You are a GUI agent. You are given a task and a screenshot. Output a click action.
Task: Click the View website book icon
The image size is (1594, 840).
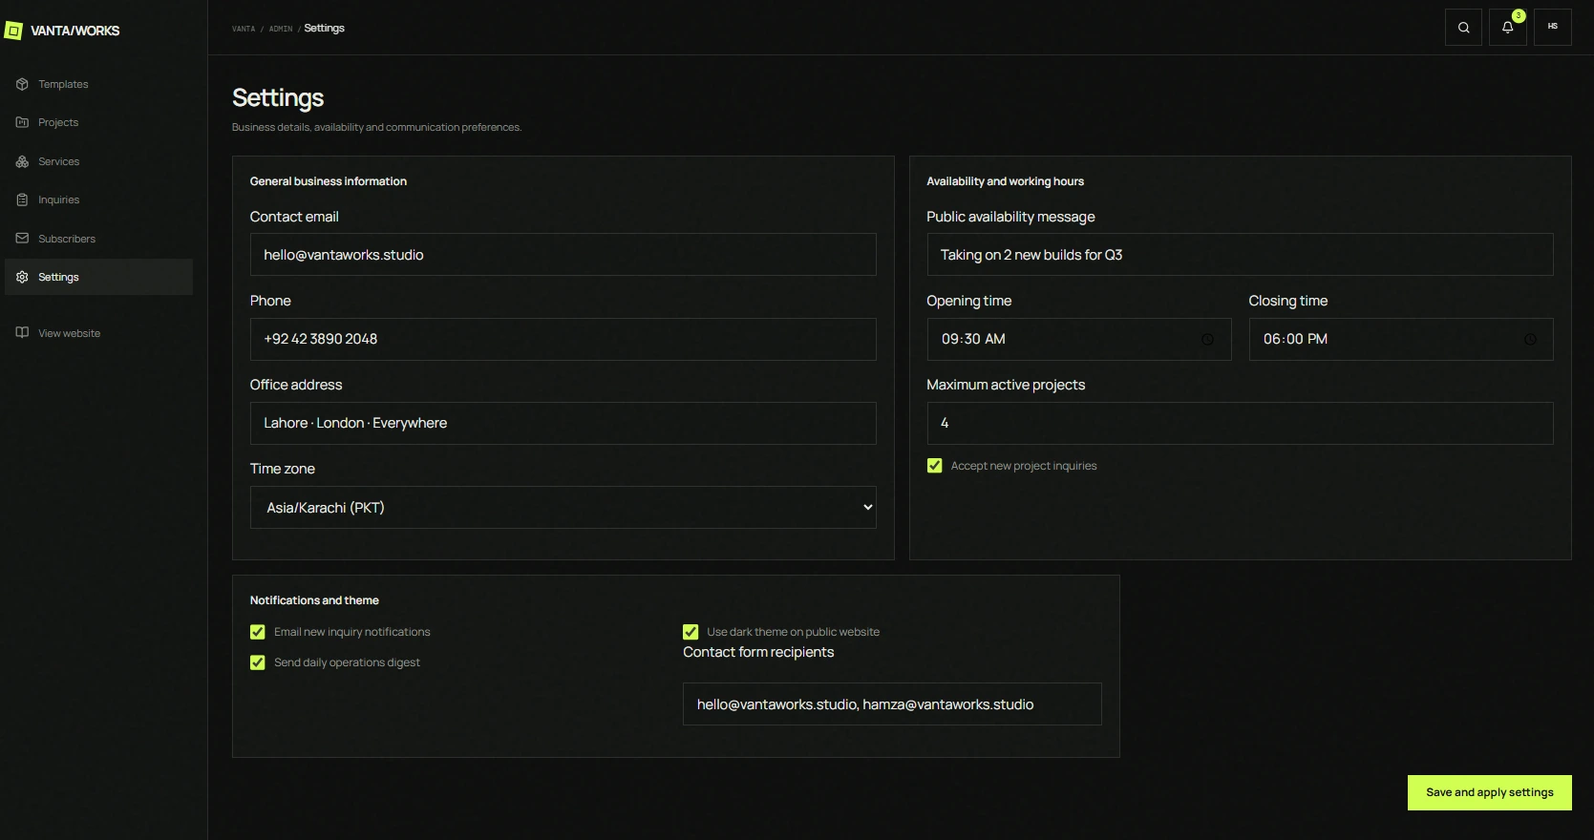coord(22,333)
